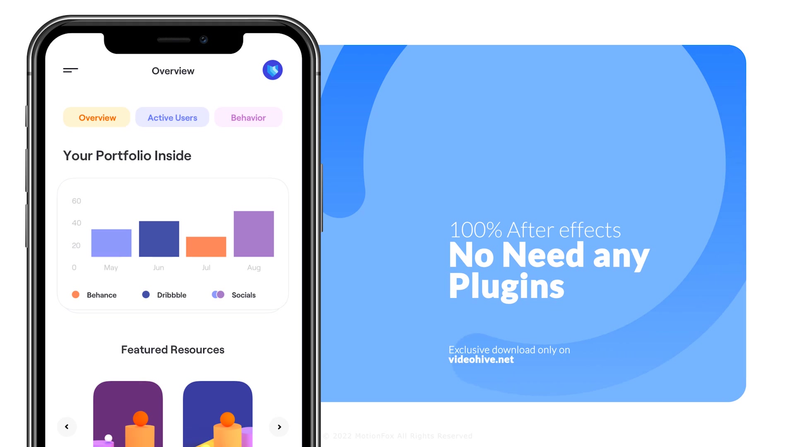795x447 pixels.
Task: Toggle visibility of Featured Resources section
Action: [173, 349]
